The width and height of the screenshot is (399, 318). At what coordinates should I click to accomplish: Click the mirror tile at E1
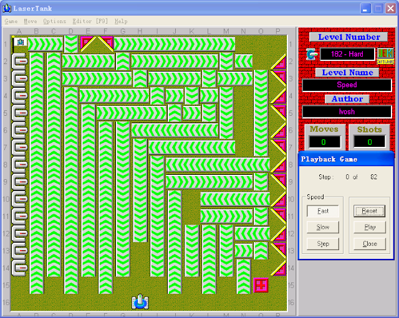tap(89, 44)
